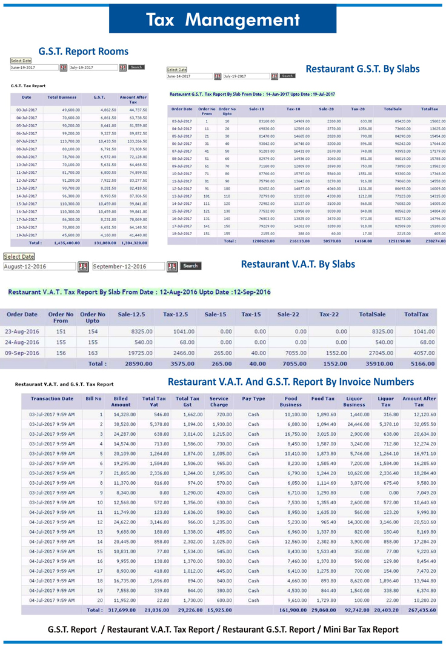Select the 267,435.60 amount after tax total
The width and height of the screenshot is (446, 649).
click(x=422, y=610)
